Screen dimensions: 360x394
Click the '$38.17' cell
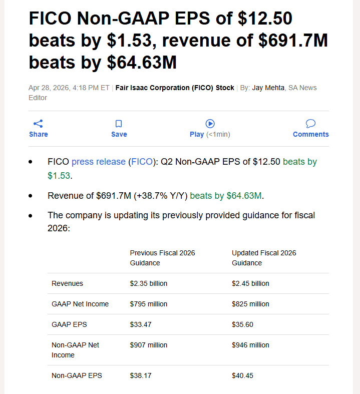click(x=140, y=375)
